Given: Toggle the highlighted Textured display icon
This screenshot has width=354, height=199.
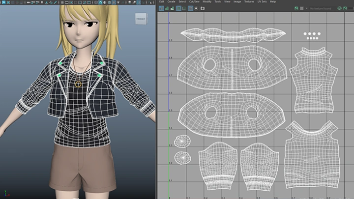Looking at the screenshot, I should (x=114, y=2).
